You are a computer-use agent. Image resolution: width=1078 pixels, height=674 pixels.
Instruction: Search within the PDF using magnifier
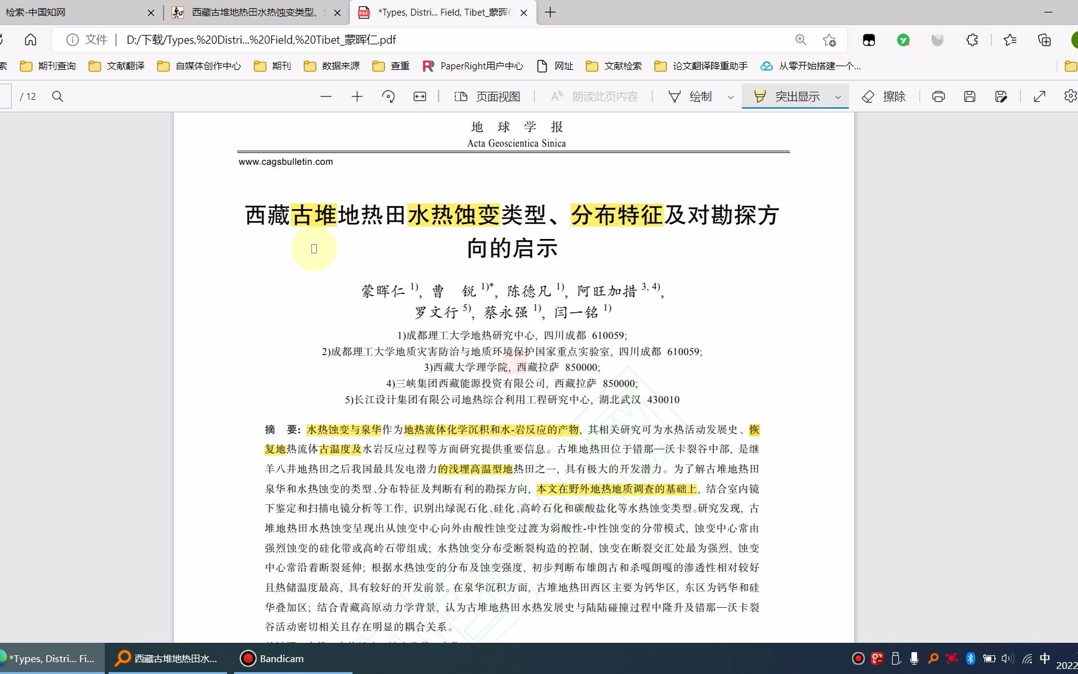[x=57, y=96]
